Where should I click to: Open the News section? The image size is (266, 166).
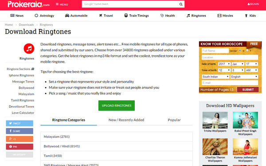[17, 16]
